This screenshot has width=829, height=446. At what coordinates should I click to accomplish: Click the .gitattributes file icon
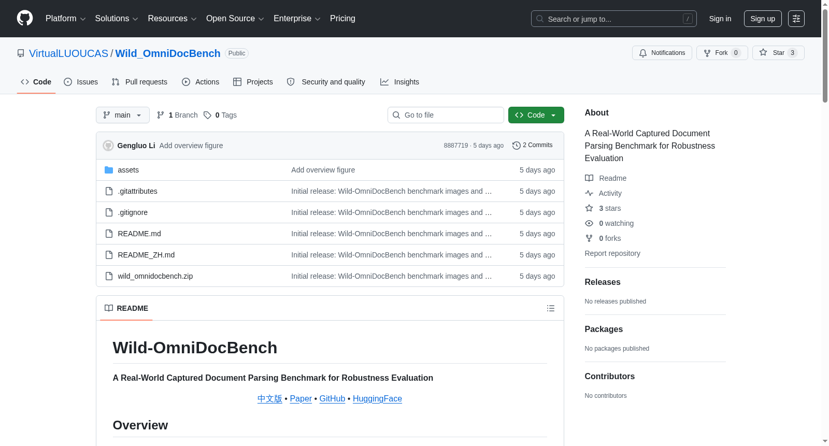coord(109,191)
